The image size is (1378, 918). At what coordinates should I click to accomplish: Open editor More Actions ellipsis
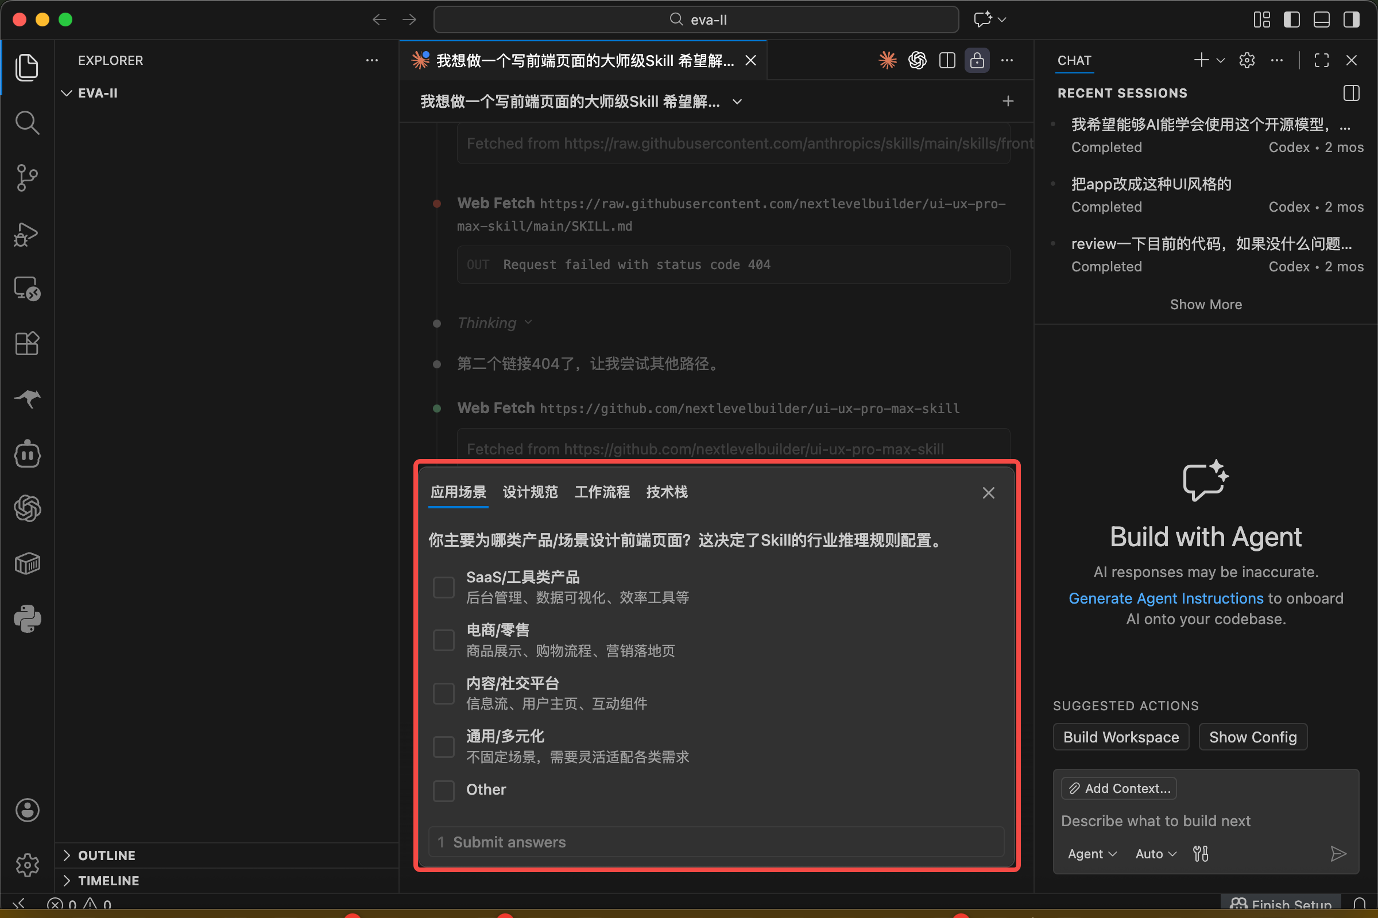point(1007,60)
